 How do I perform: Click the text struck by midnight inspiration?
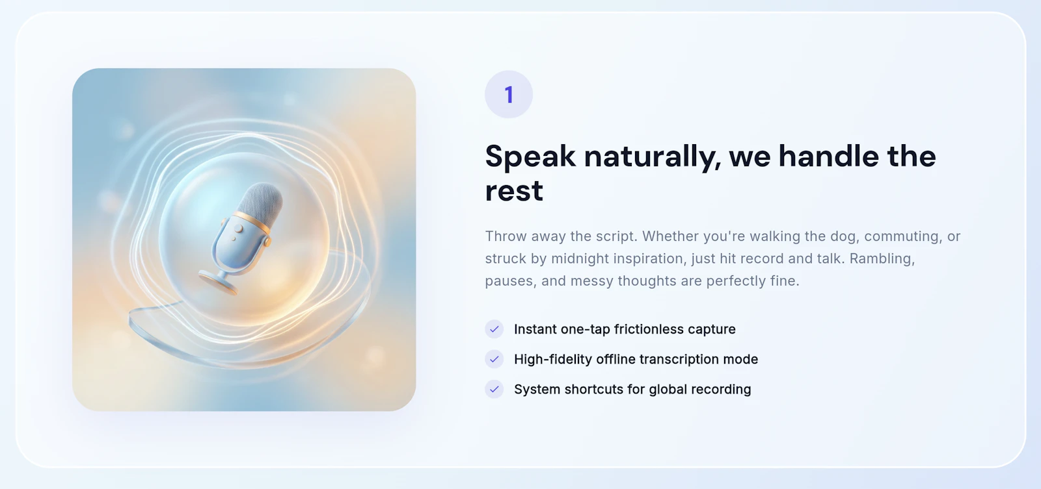coord(584,258)
